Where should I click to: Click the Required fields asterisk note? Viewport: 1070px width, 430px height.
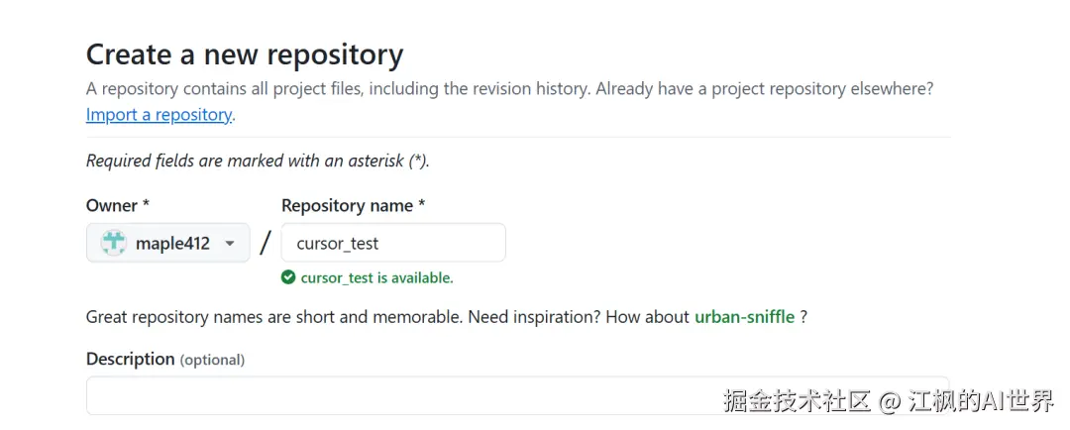258,161
